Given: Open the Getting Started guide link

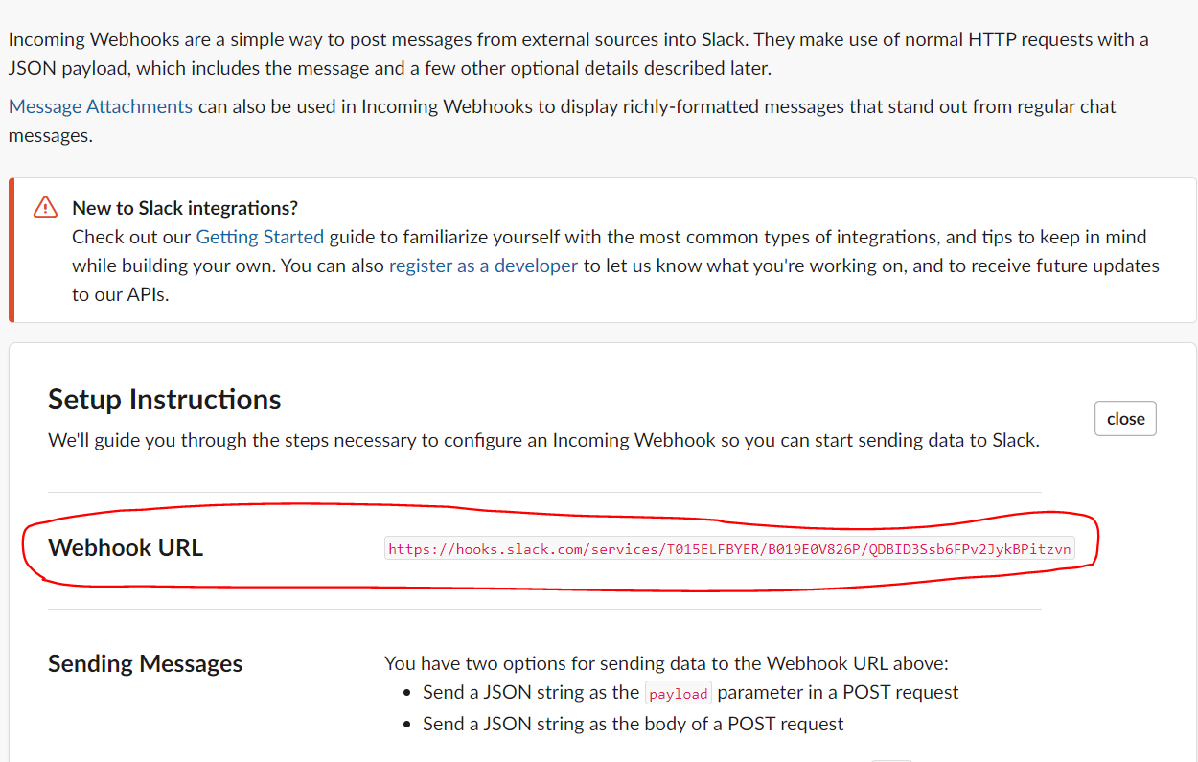Looking at the screenshot, I should click(x=260, y=237).
